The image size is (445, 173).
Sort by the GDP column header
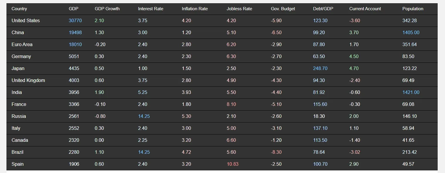pyautogui.click(x=73, y=9)
